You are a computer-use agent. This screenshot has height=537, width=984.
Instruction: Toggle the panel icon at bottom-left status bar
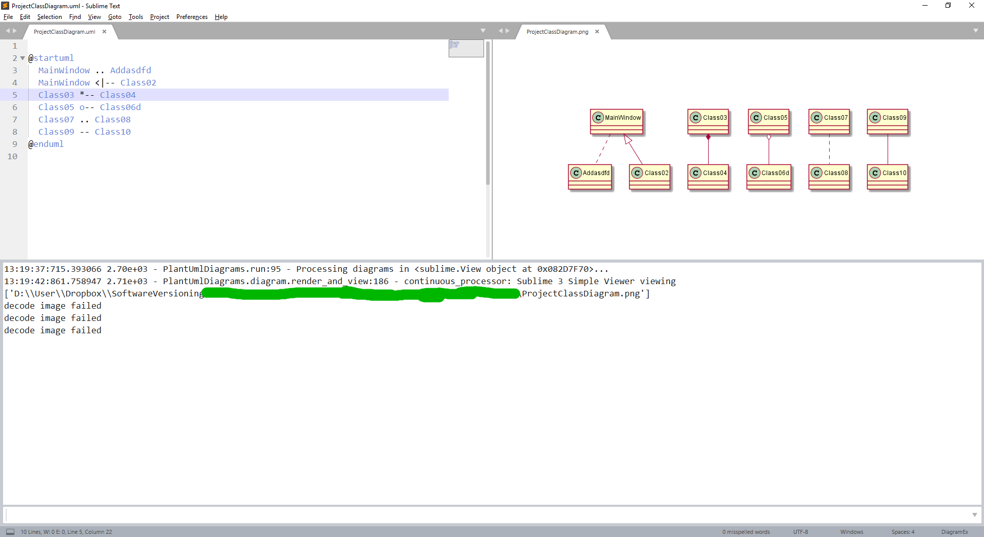(9, 531)
